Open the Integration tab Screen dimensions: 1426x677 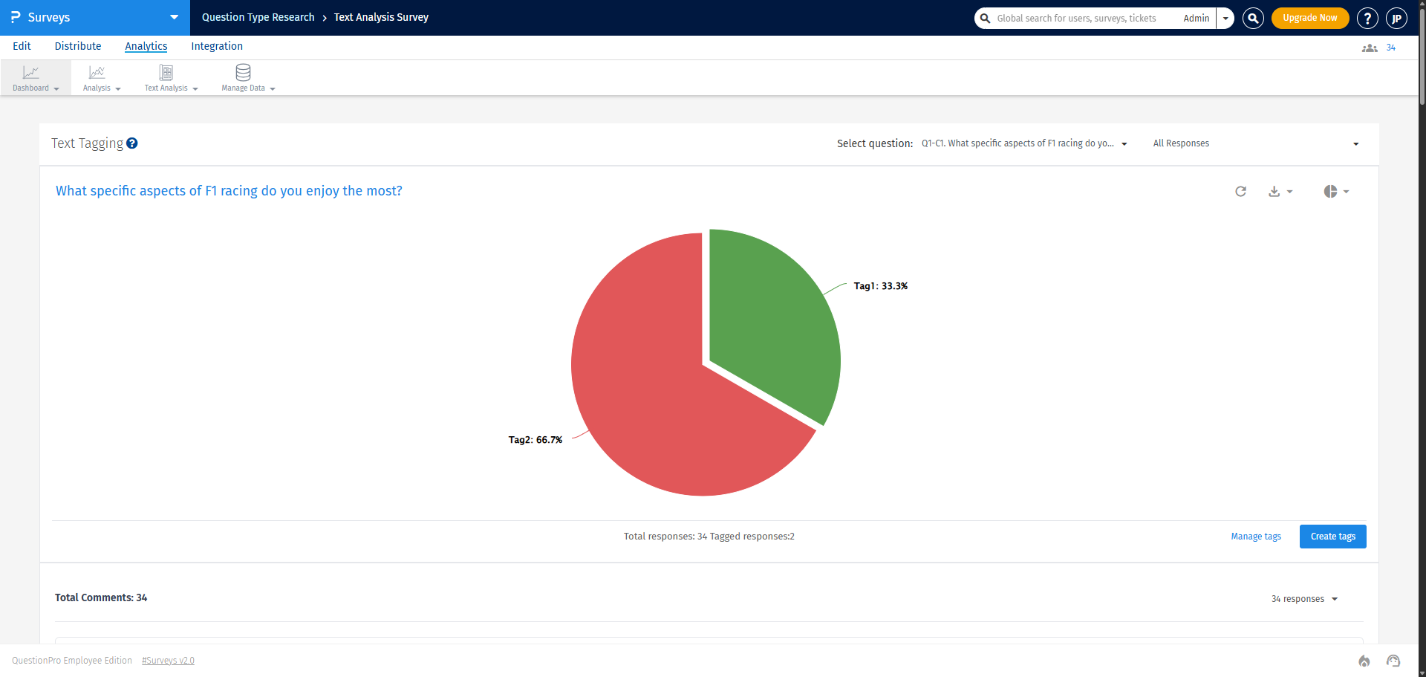[216, 46]
